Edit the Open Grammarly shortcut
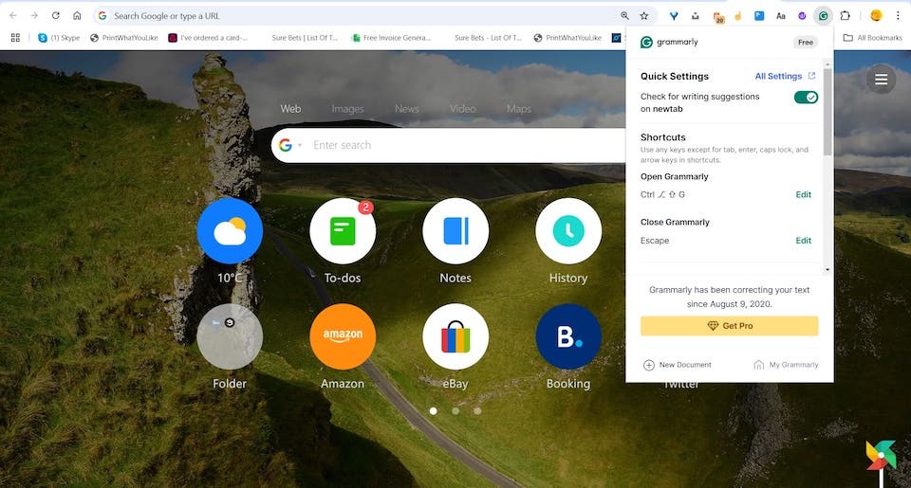This screenshot has height=488, width=911. tap(803, 194)
